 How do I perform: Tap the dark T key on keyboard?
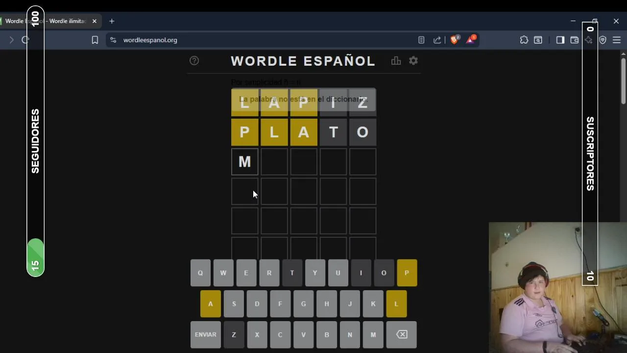point(292,273)
